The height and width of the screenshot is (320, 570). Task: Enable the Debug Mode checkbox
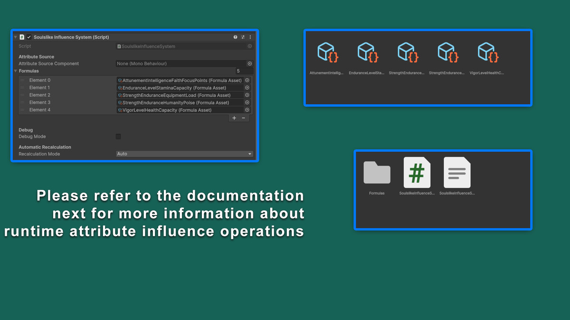[x=118, y=137]
